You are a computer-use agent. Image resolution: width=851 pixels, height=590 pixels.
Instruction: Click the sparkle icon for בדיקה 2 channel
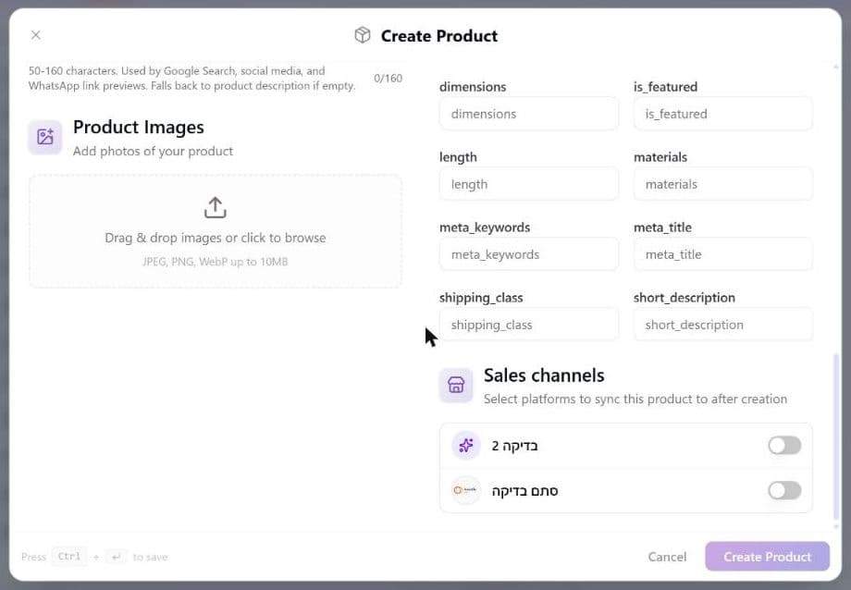click(x=465, y=446)
